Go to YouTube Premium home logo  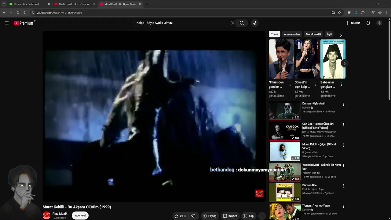[24, 23]
